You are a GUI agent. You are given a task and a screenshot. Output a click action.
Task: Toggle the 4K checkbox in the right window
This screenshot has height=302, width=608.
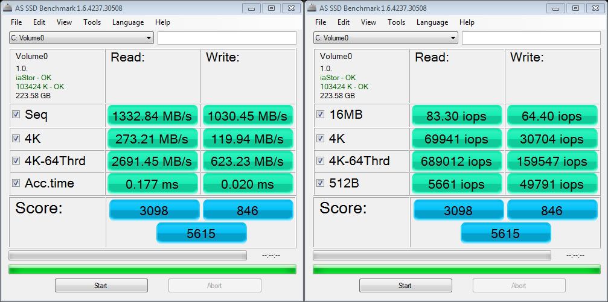point(320,138)
